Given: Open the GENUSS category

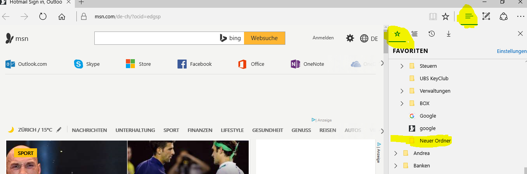Looking at the screenshot, I should [301, 130].
